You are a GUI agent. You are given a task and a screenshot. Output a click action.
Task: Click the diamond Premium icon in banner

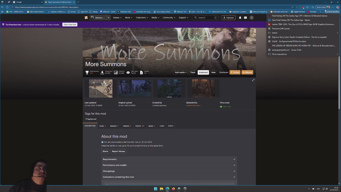[3, 25]
